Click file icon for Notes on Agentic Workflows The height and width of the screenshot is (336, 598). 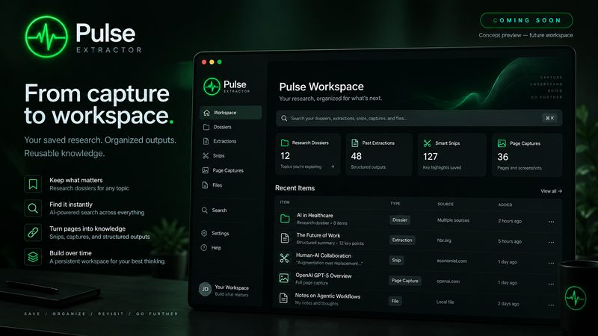tap(283, 298)
